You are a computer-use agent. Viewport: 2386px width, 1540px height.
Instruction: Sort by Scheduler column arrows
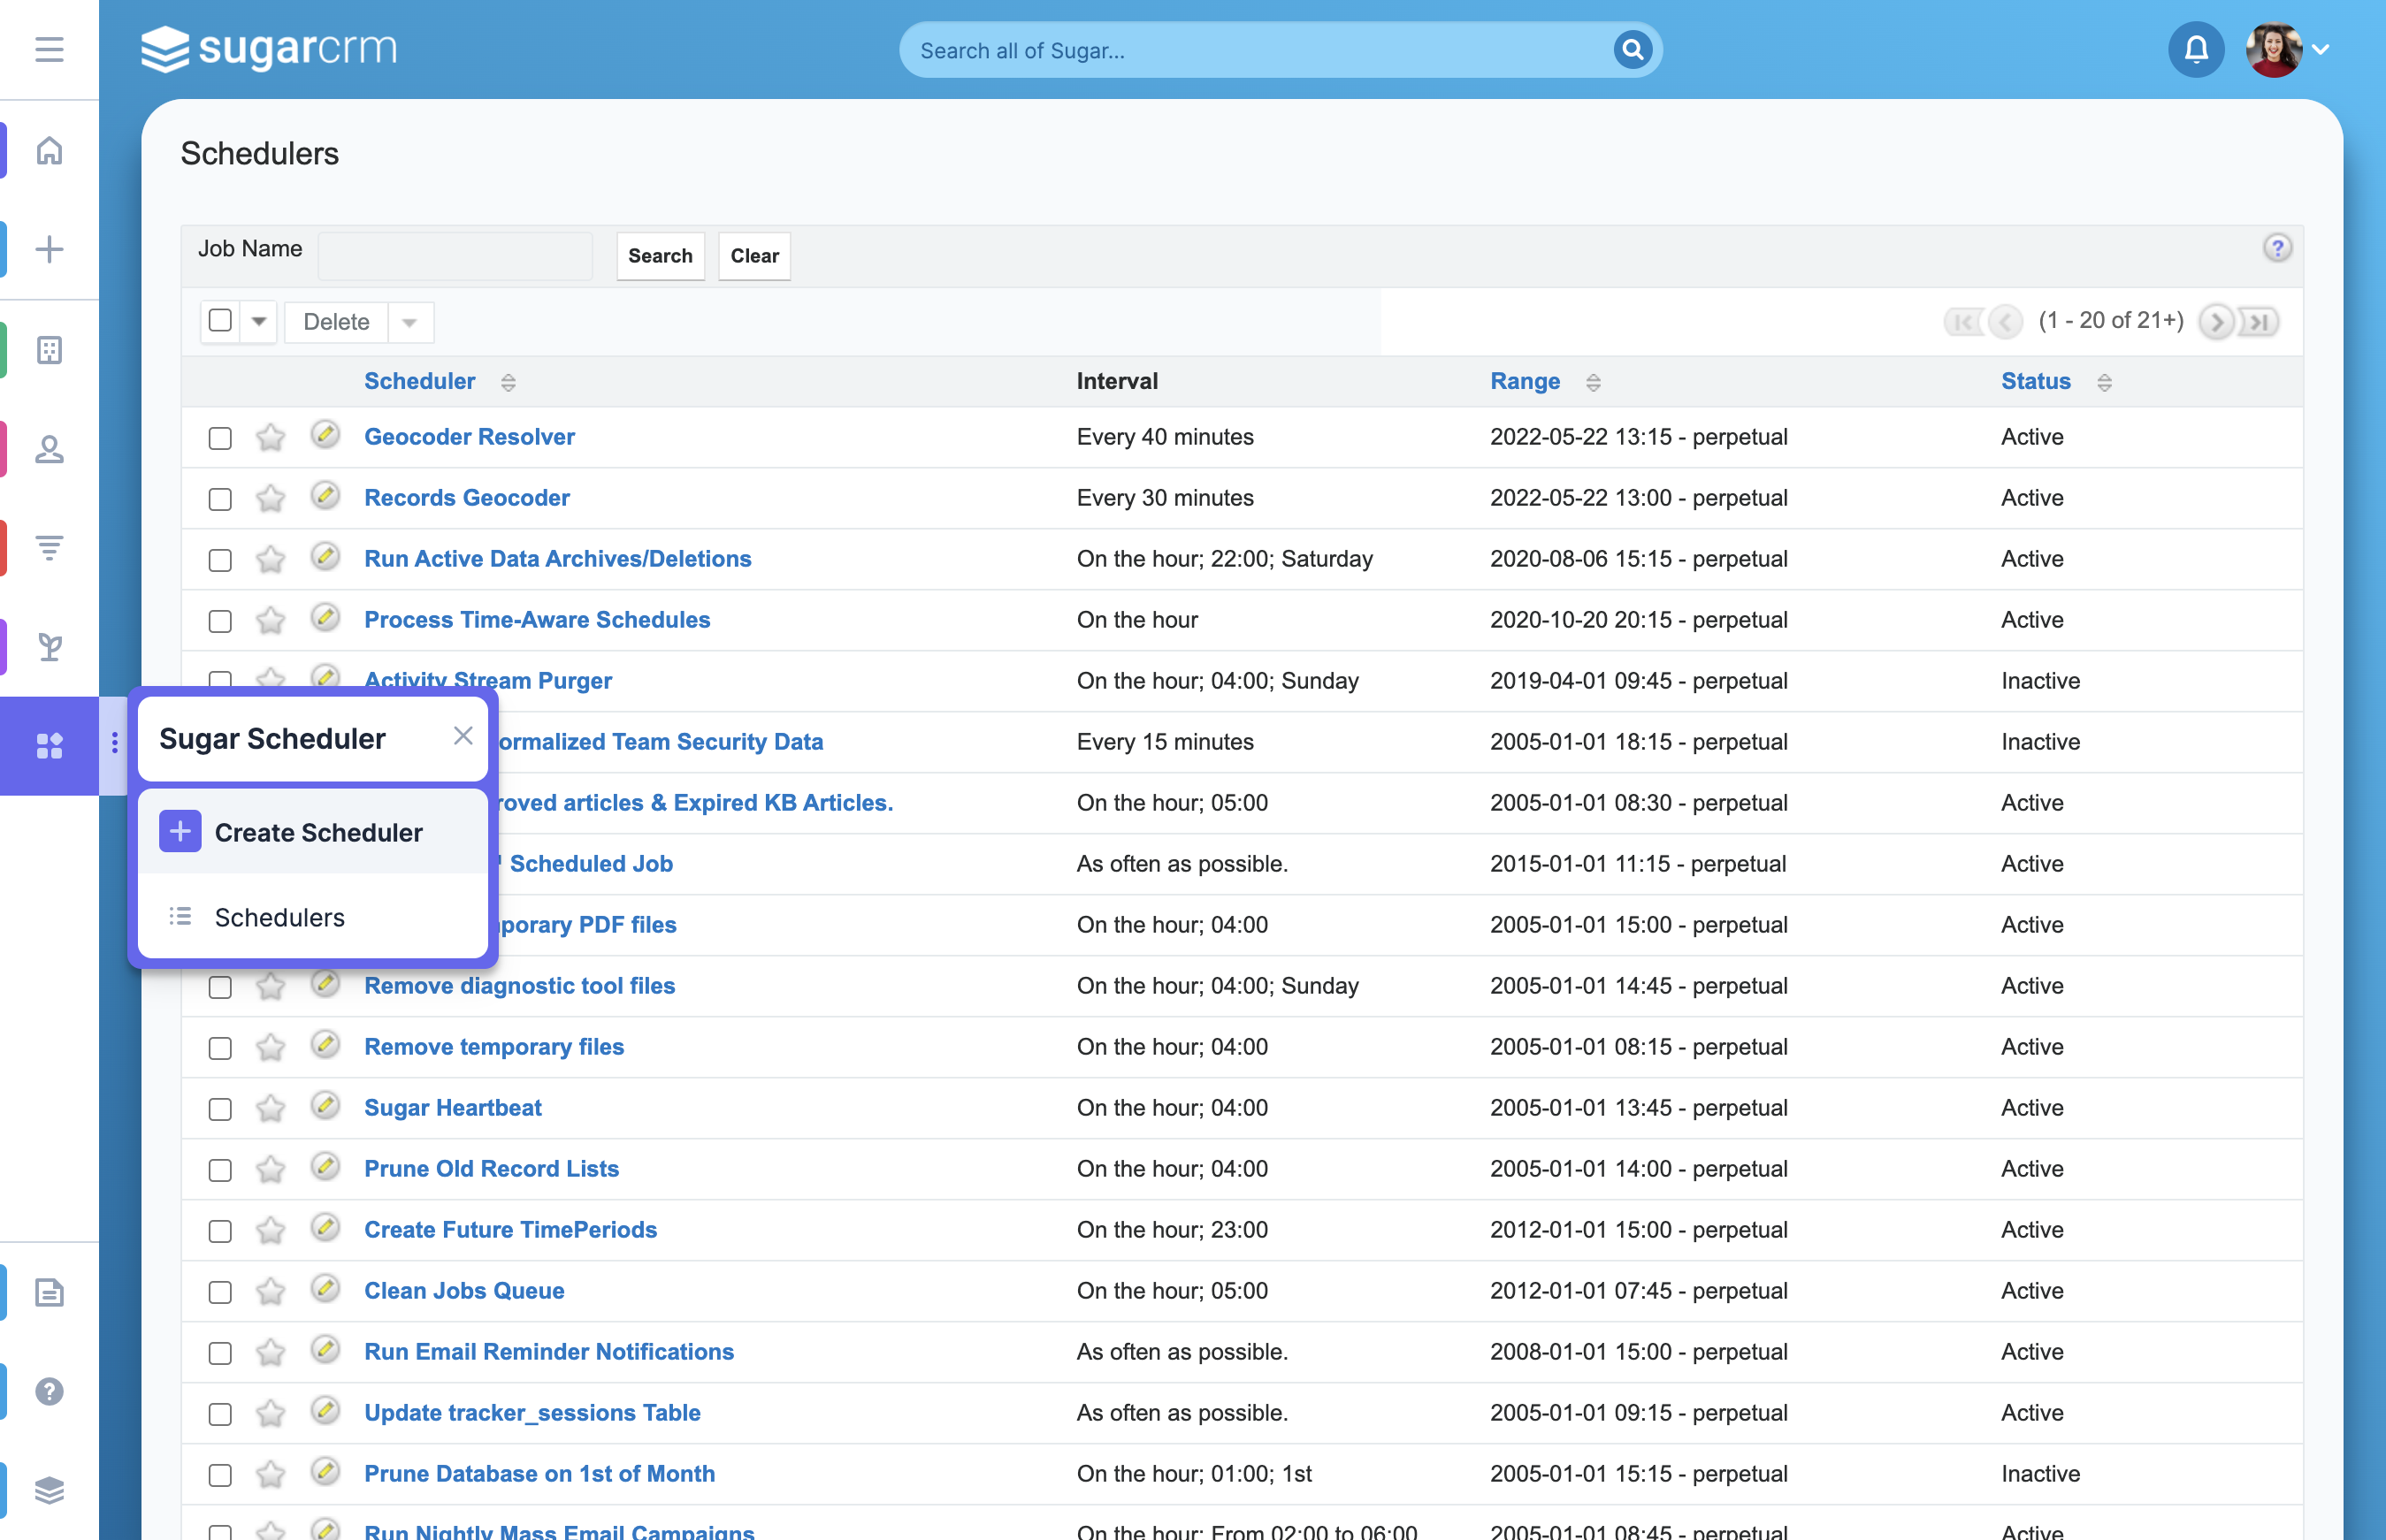[509, 382]
